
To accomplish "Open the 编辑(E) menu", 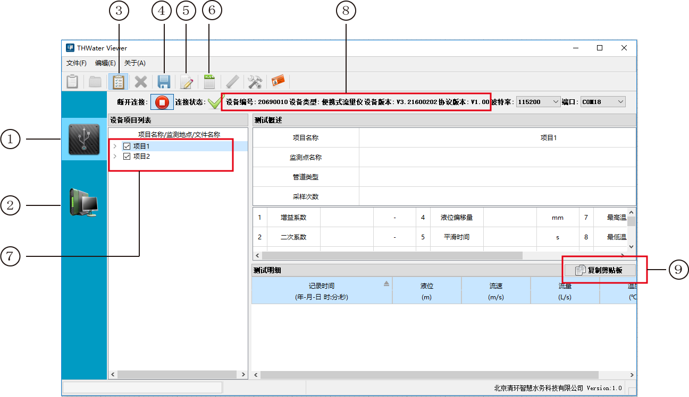I will (105, 63).
